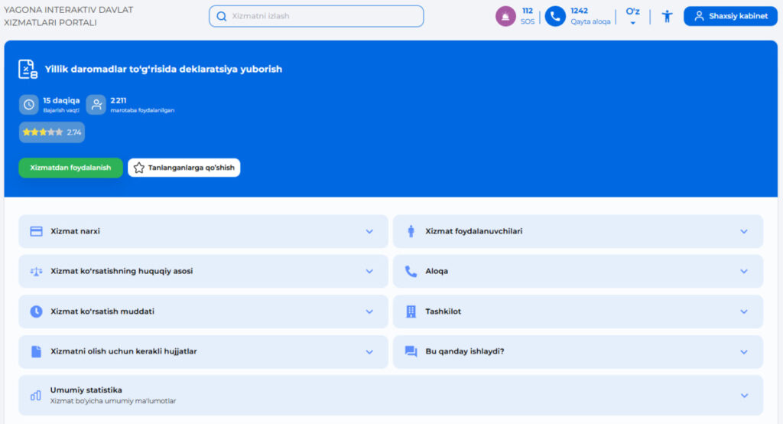Expand Xizmat ko'rsatish muddati section
This screenshot has width=783, height=424.
(369, 311)
